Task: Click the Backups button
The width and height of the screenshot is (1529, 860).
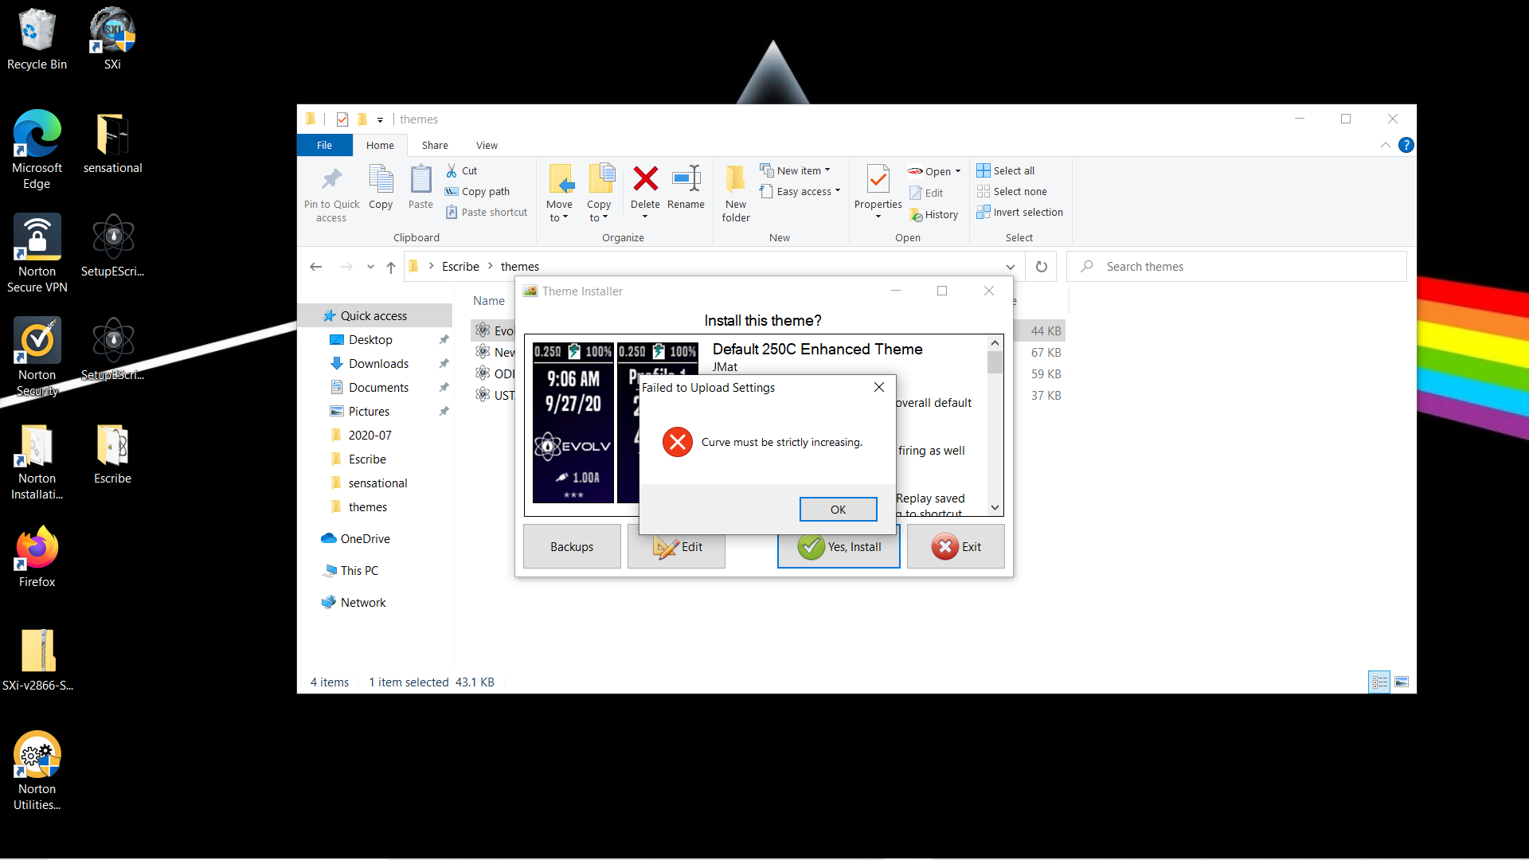Action: click(x=572, y=547)
